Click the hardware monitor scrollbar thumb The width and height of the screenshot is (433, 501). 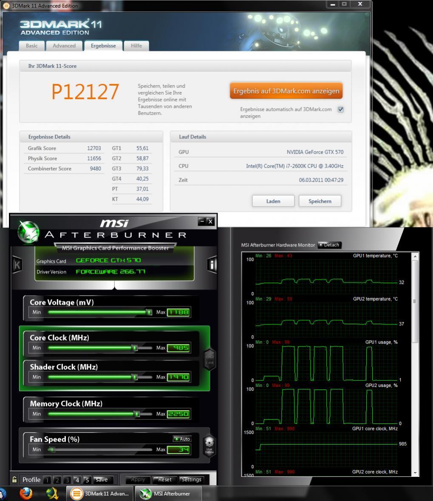coord(415,301)
